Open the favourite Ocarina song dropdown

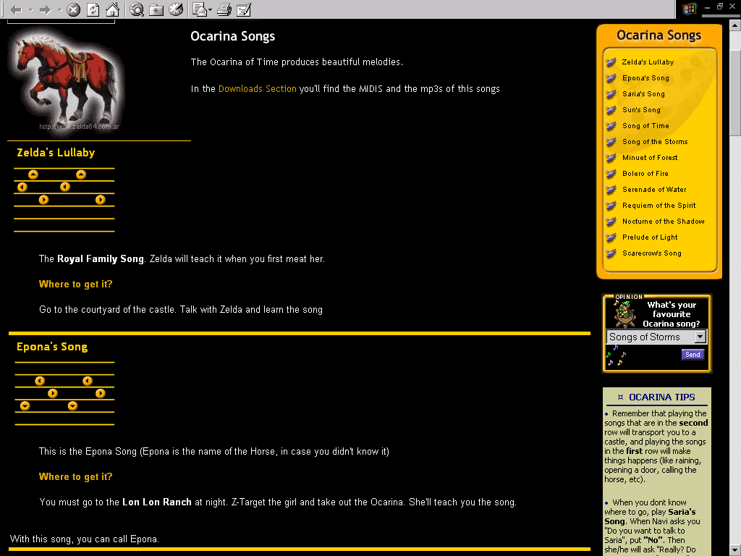click(700, 337)
